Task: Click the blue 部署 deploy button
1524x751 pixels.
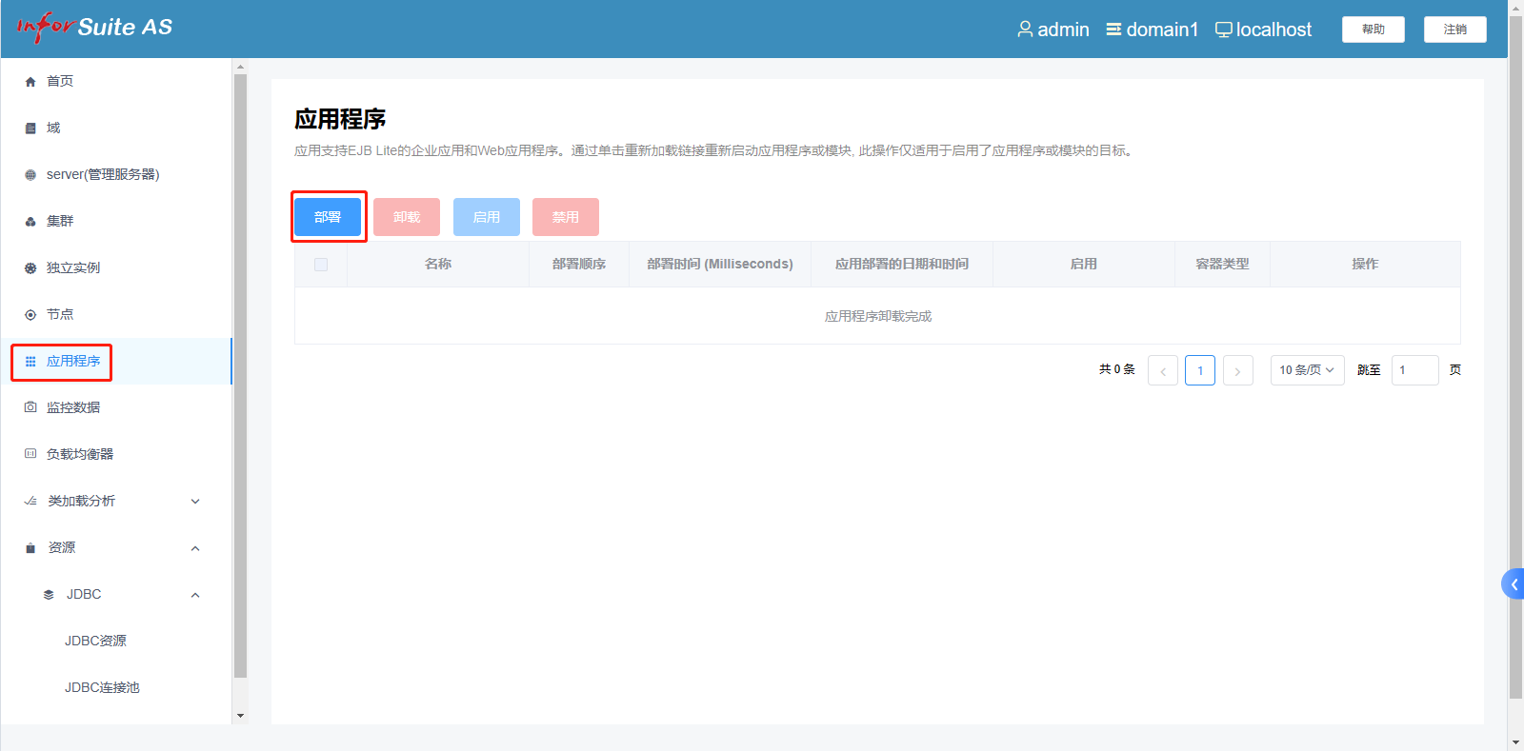Action: click(x=328, y=217)
